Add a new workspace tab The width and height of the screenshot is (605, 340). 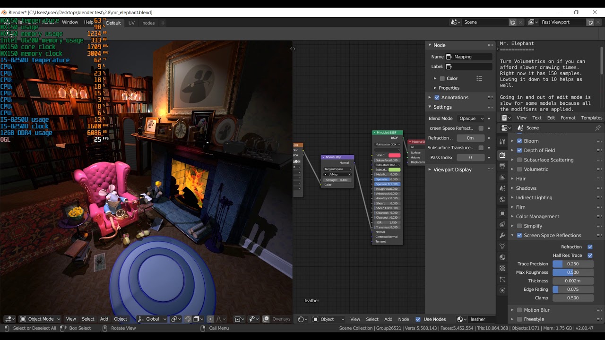(163, 23)
